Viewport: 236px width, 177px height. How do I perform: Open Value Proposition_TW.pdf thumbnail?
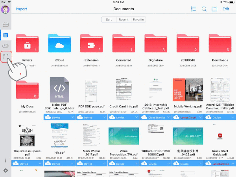(x=124, y=136)
